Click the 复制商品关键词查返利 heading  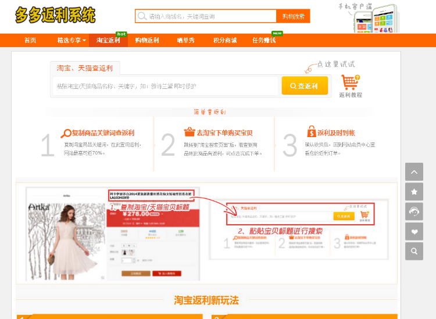pyautogui.click(x=103, y=133)
